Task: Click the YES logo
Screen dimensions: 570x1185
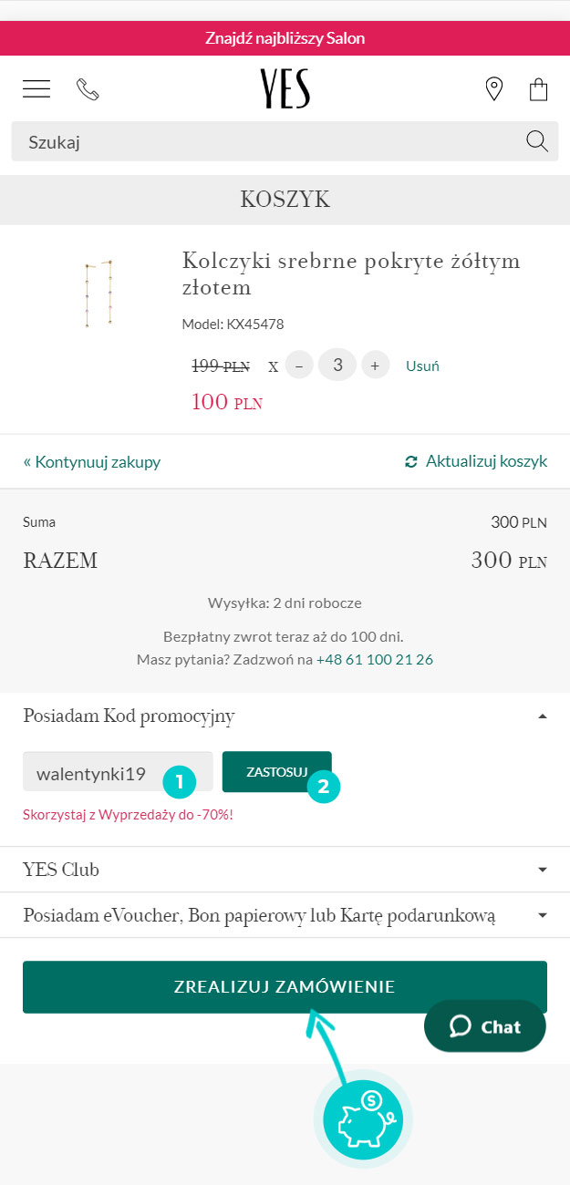Action: (x=285, y=89)
